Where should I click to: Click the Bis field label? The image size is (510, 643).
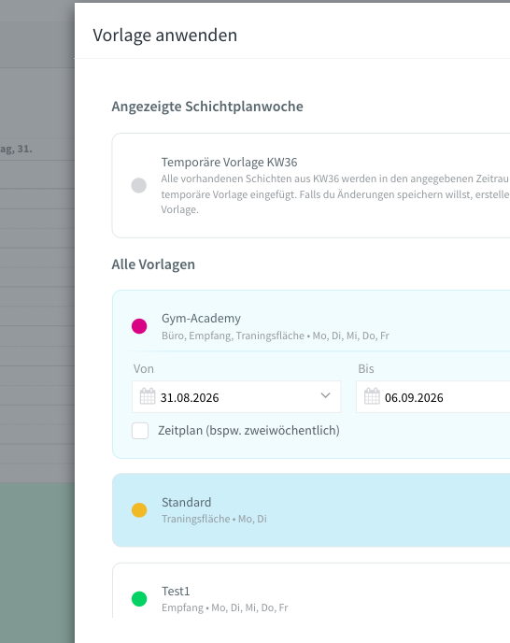(x=366, y=368)
